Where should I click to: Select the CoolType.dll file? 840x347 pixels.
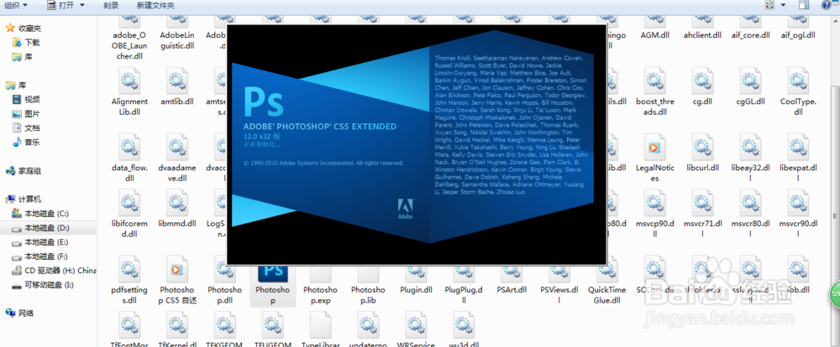[x=798, y=92]
